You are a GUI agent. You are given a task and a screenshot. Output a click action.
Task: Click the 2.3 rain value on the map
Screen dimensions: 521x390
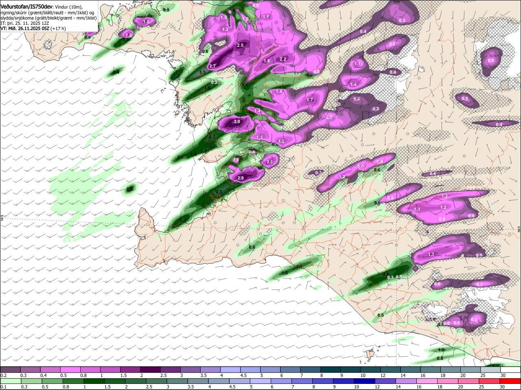pyautogui.click(x=219, y=192)
